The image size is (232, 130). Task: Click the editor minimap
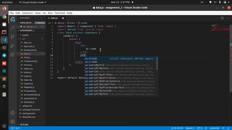[x=220, y=28]
